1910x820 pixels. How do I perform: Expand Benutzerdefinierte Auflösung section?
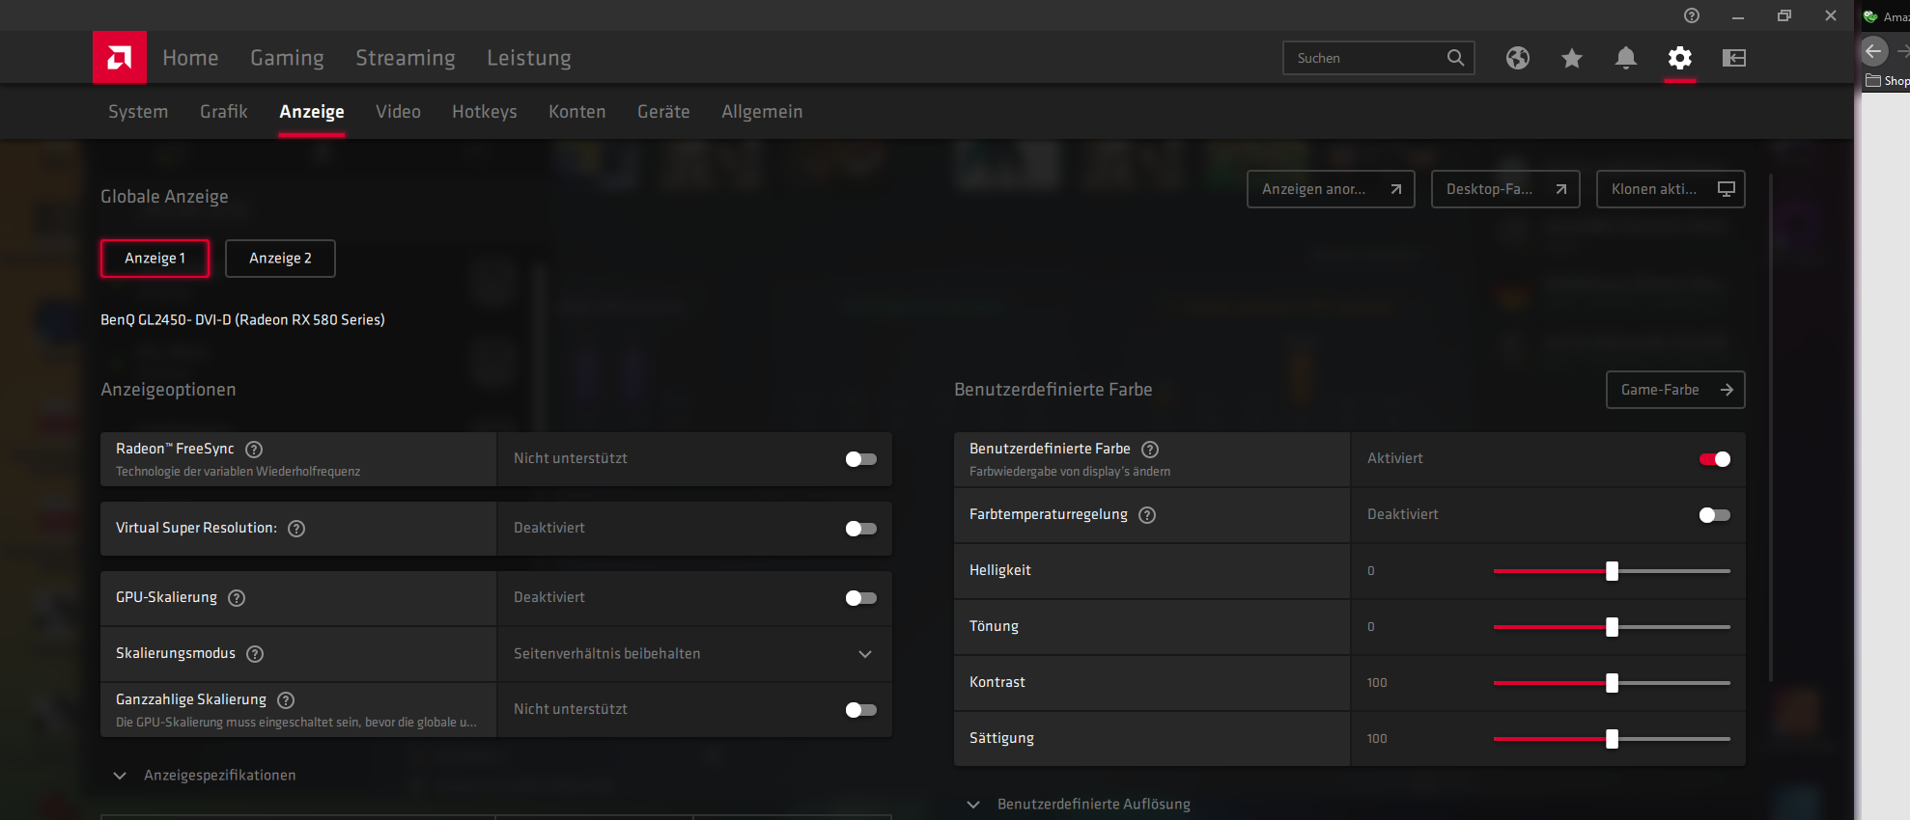(x=1079, y=805)
